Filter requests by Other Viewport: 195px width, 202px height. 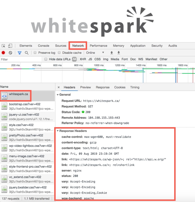163,59
